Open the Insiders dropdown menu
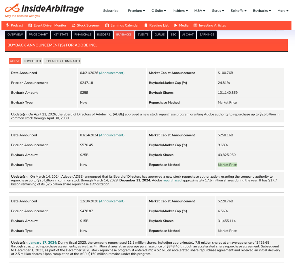This screenshot has width=295, height=263. pyautogui.click(x=180, y=11)
